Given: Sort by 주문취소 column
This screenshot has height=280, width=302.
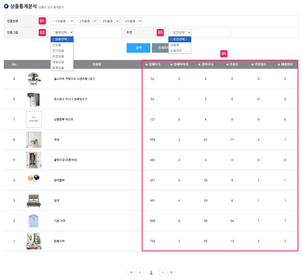Looking at the screenshot, I should [259, 64].
